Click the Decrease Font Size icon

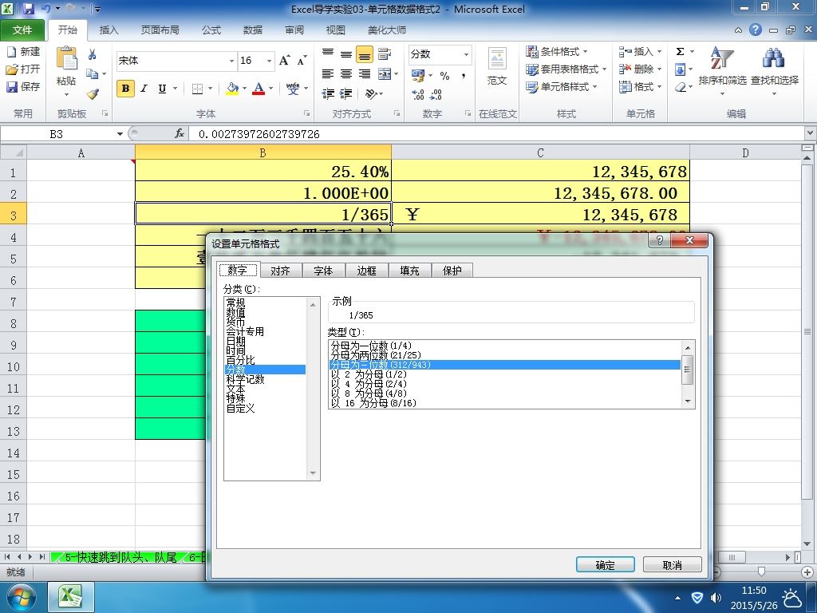302,61
